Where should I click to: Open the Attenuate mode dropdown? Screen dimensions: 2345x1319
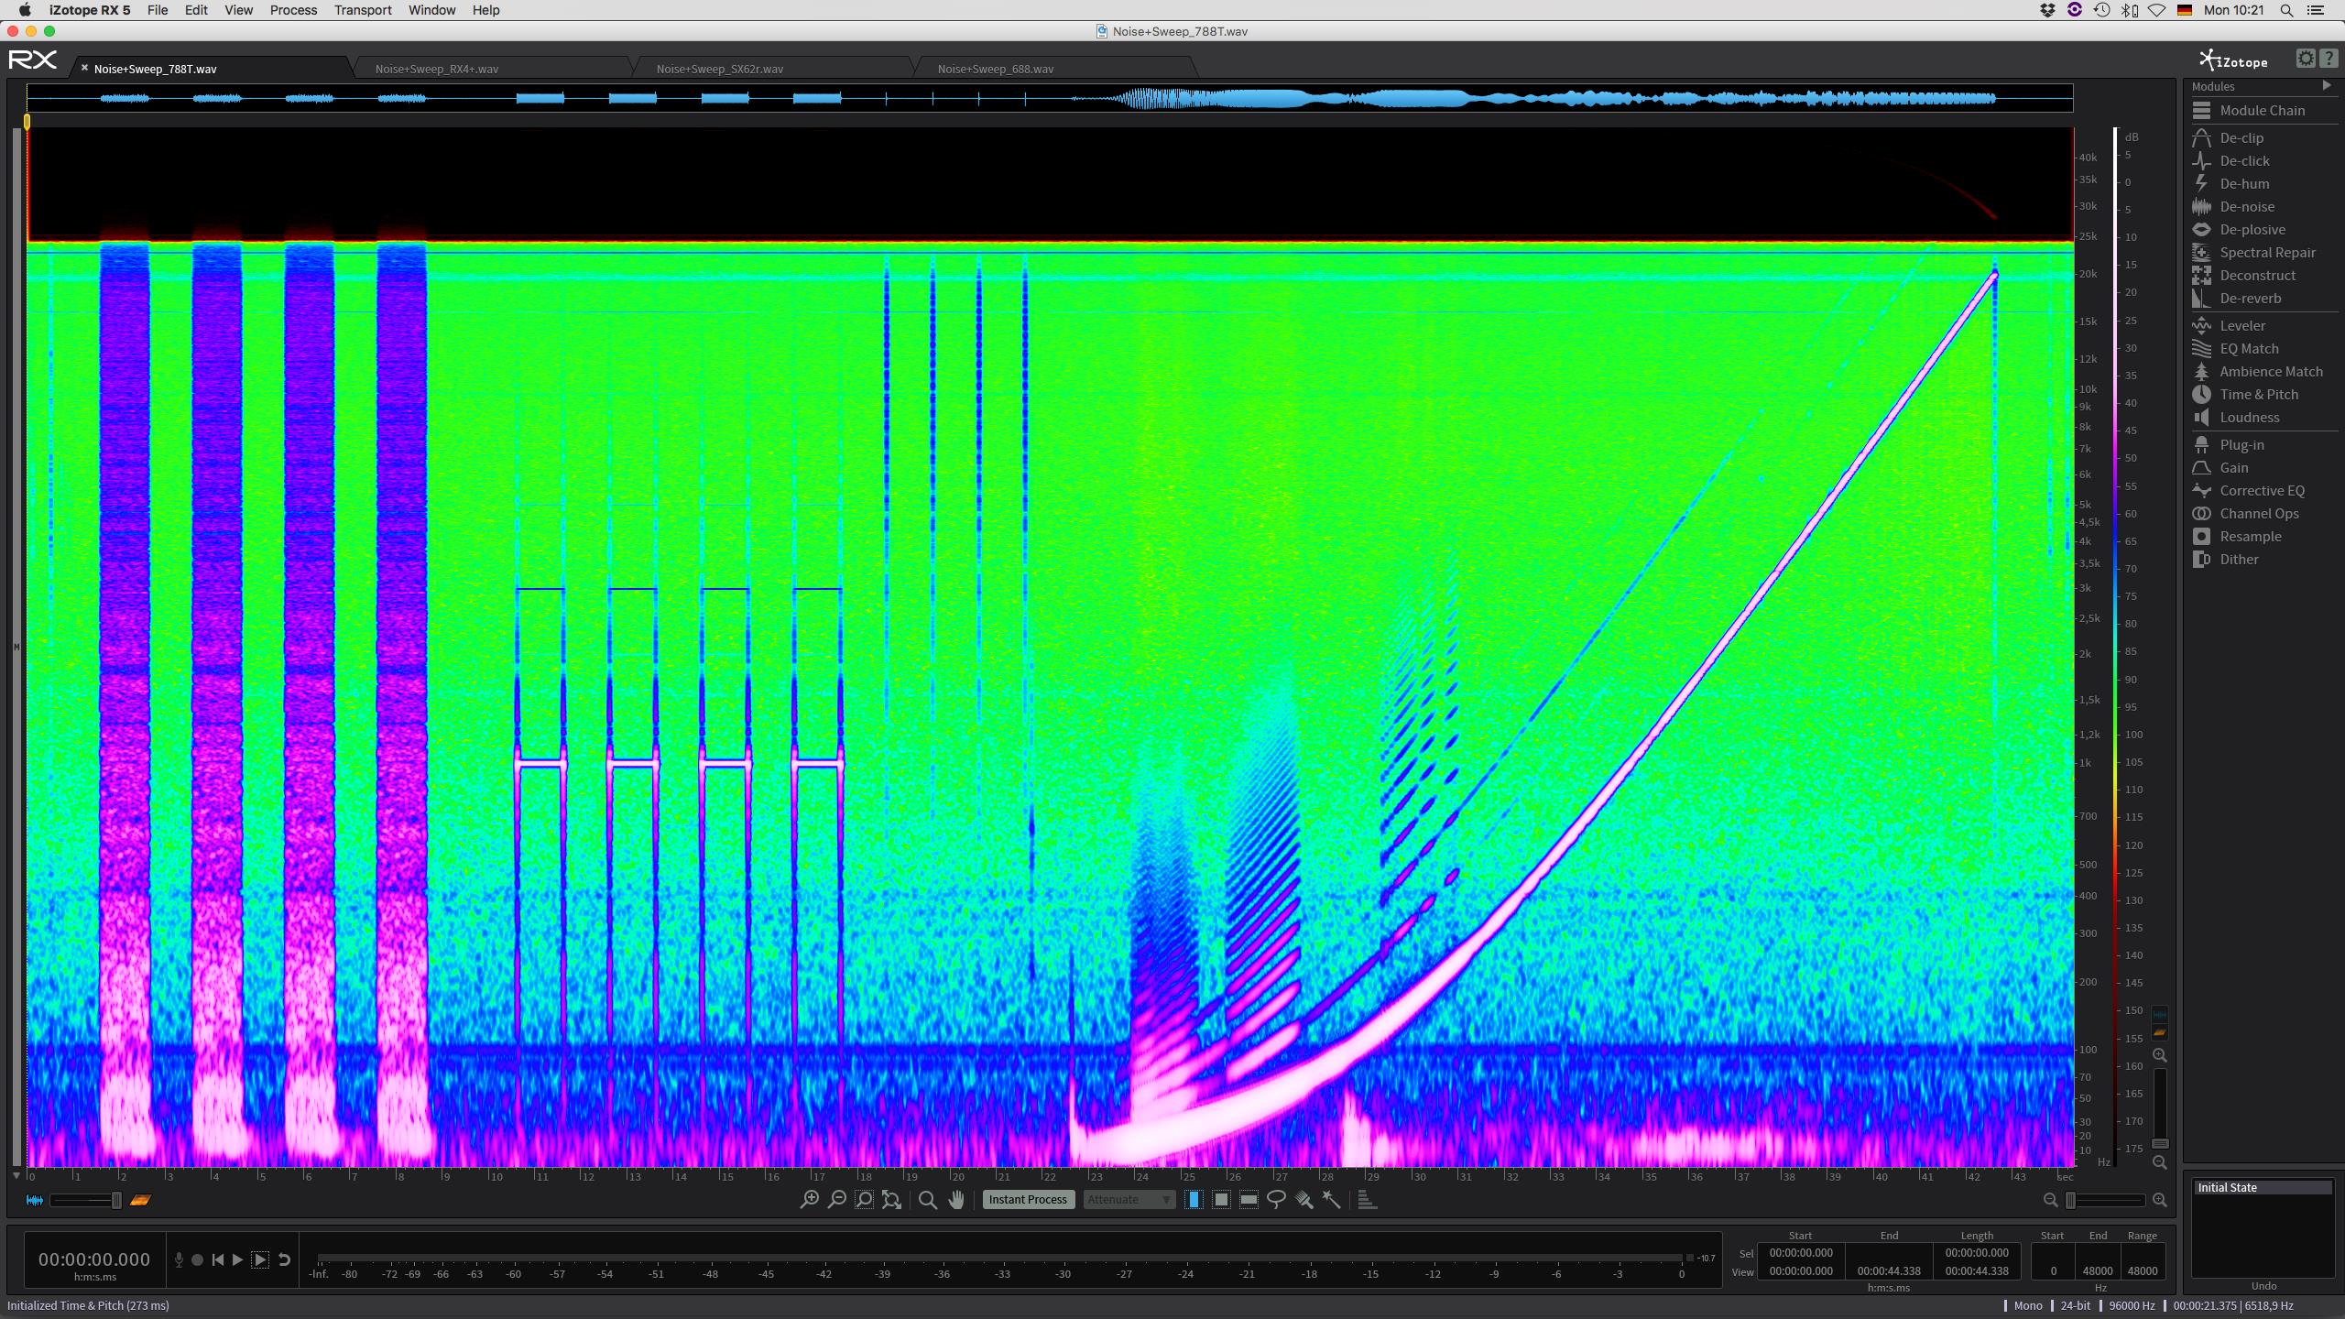pos(1129,1199)
